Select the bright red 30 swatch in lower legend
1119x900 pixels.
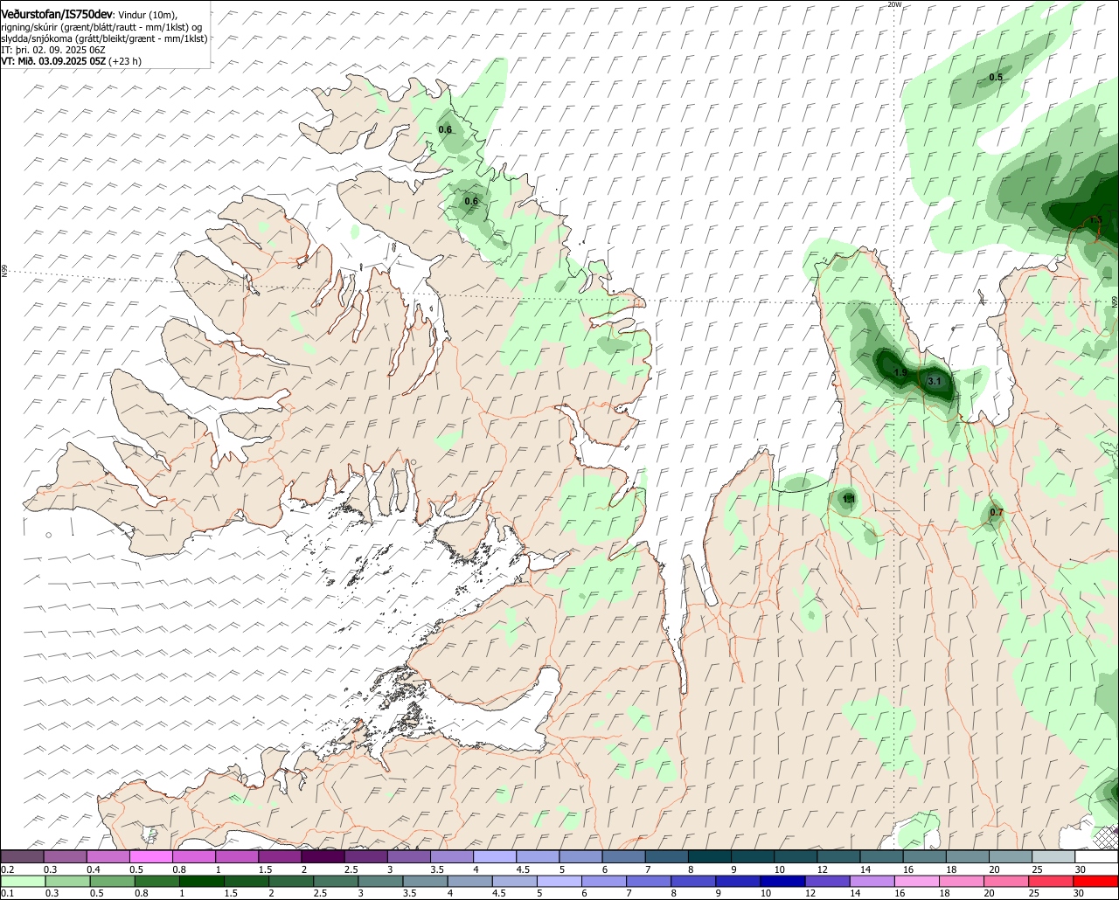(1096, 881)
